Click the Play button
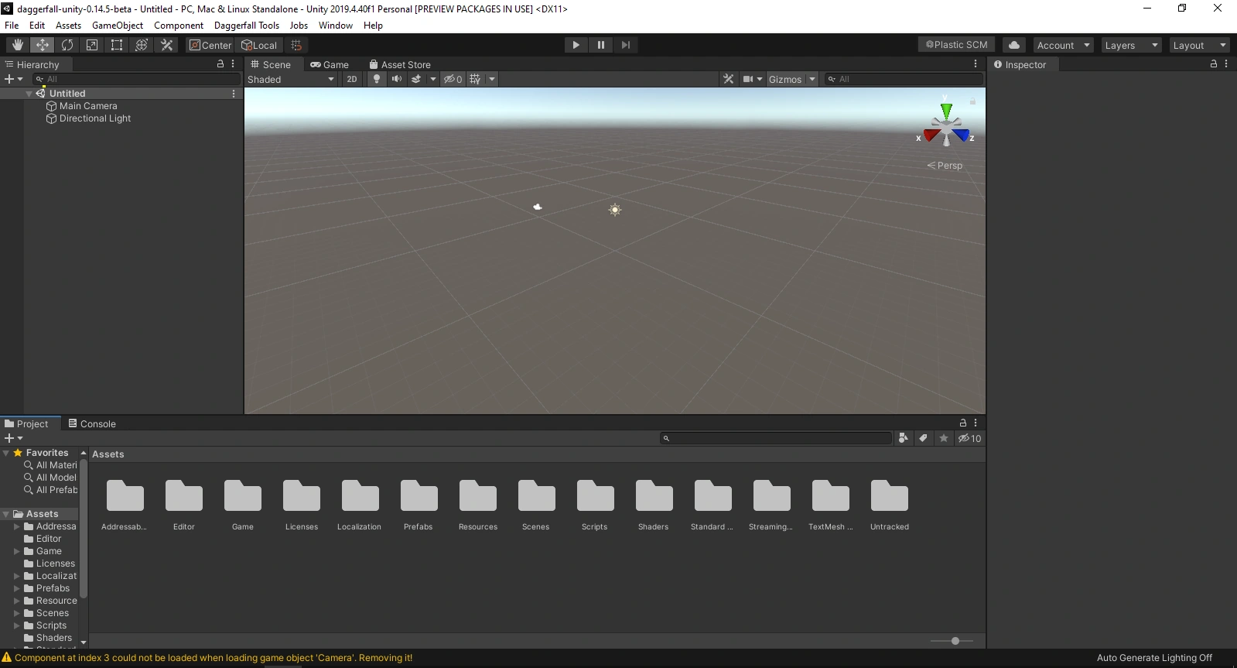This screenshot has height=668, width=1237. pos(576,45)
